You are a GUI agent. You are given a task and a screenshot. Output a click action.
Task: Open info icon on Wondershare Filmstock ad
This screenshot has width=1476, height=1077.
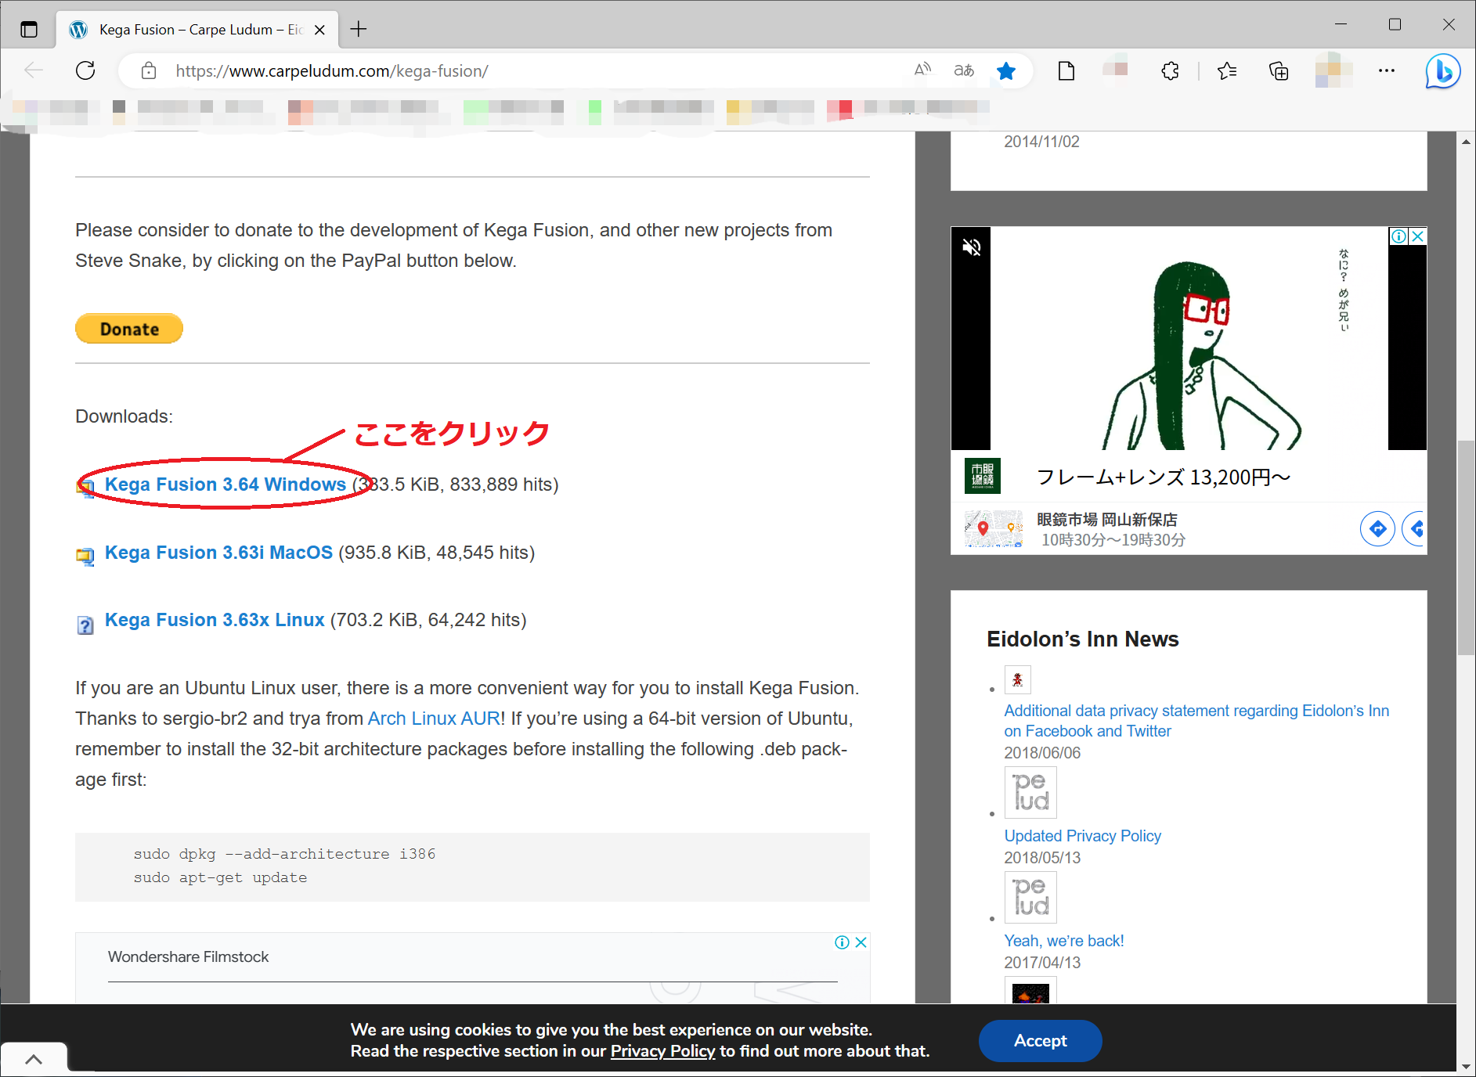[x=842, y=942]
